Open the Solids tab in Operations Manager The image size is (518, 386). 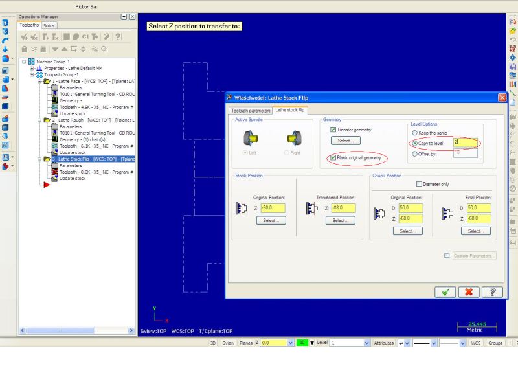click(49, 25)
